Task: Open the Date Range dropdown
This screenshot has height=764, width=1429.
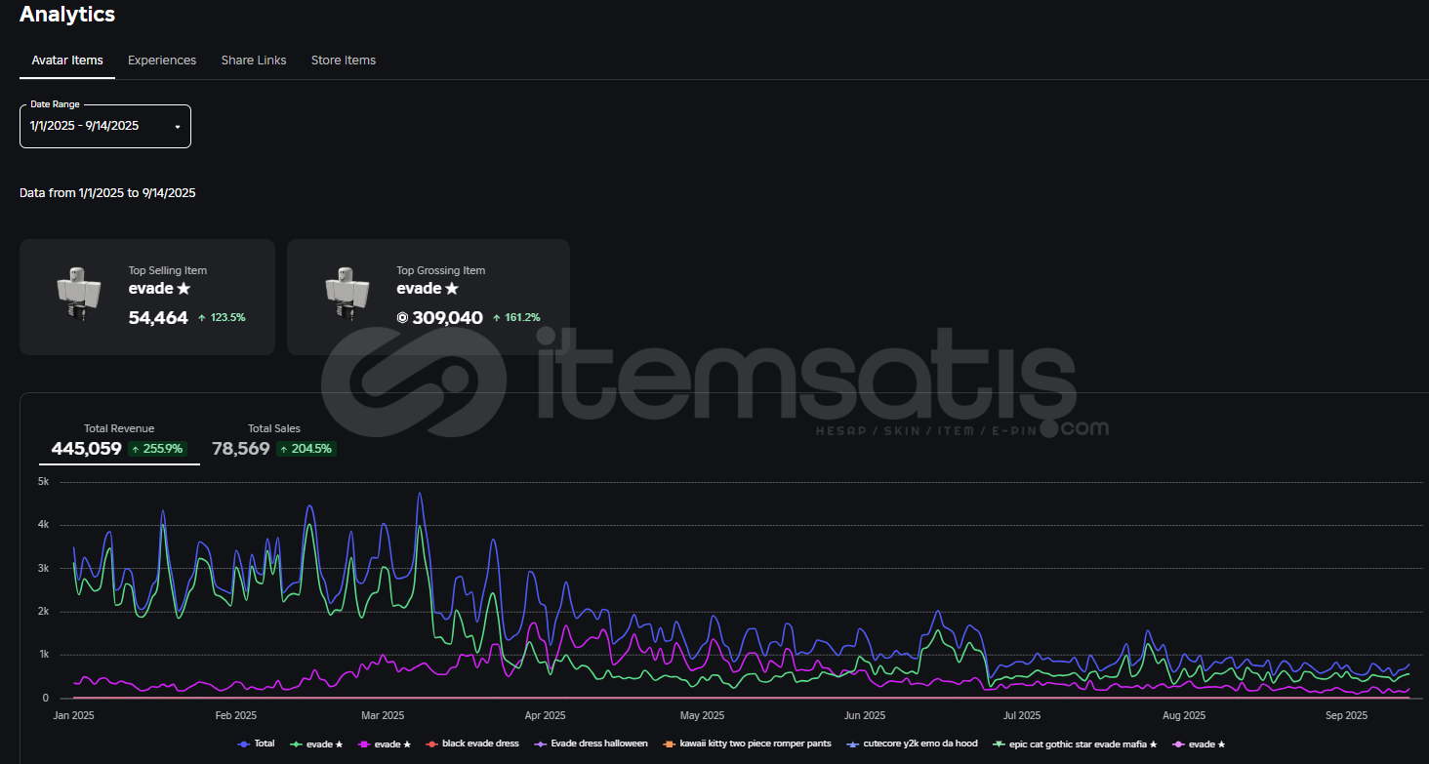Action: pos(105,126)
